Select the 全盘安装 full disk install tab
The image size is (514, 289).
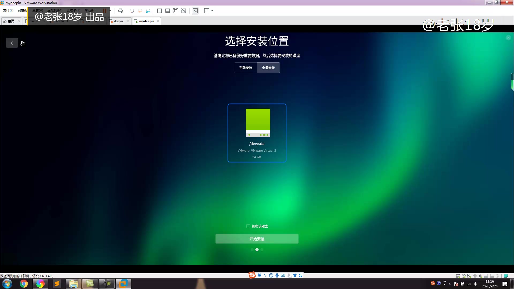point(268,68)
